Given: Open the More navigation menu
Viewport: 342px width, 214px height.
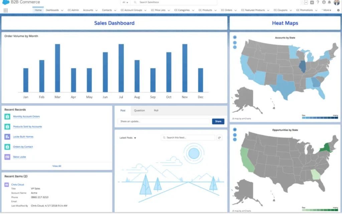Looking at the screenshot, I should 327,10.
